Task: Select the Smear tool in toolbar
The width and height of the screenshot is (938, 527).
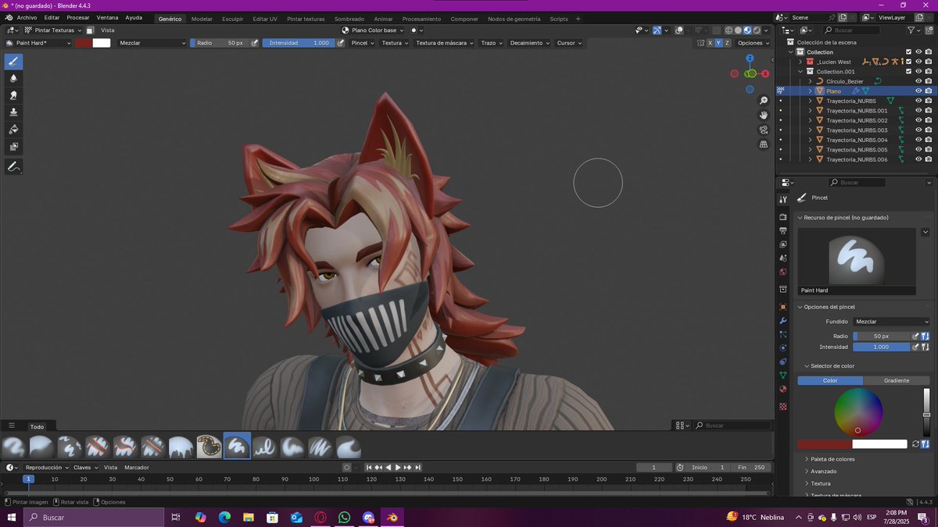Action: coord(13,95)
